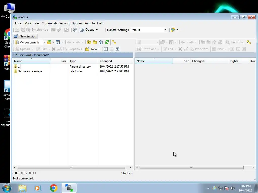Expand the local filter dropdown arrow

pyautogui.click(x=62, y=42)
